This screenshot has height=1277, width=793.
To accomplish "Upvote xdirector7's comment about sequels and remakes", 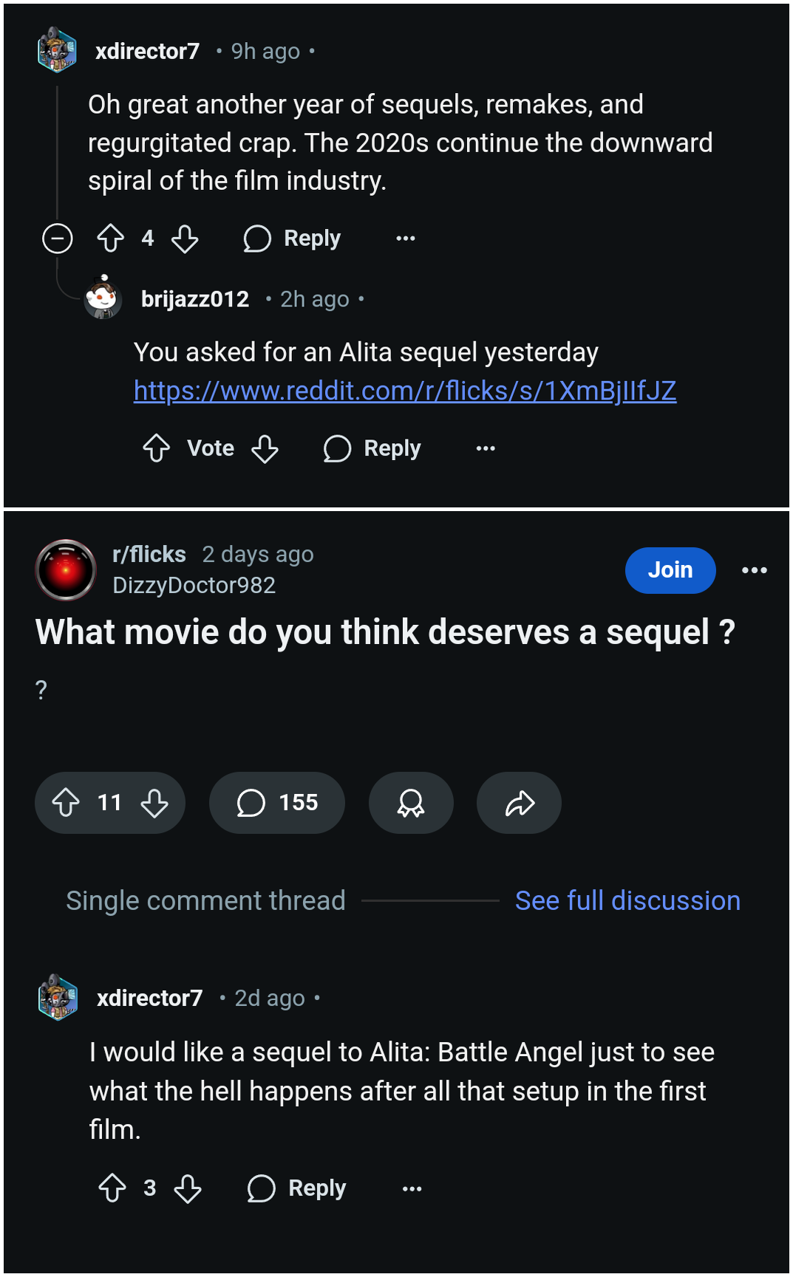I will click(x=111, y=239).
